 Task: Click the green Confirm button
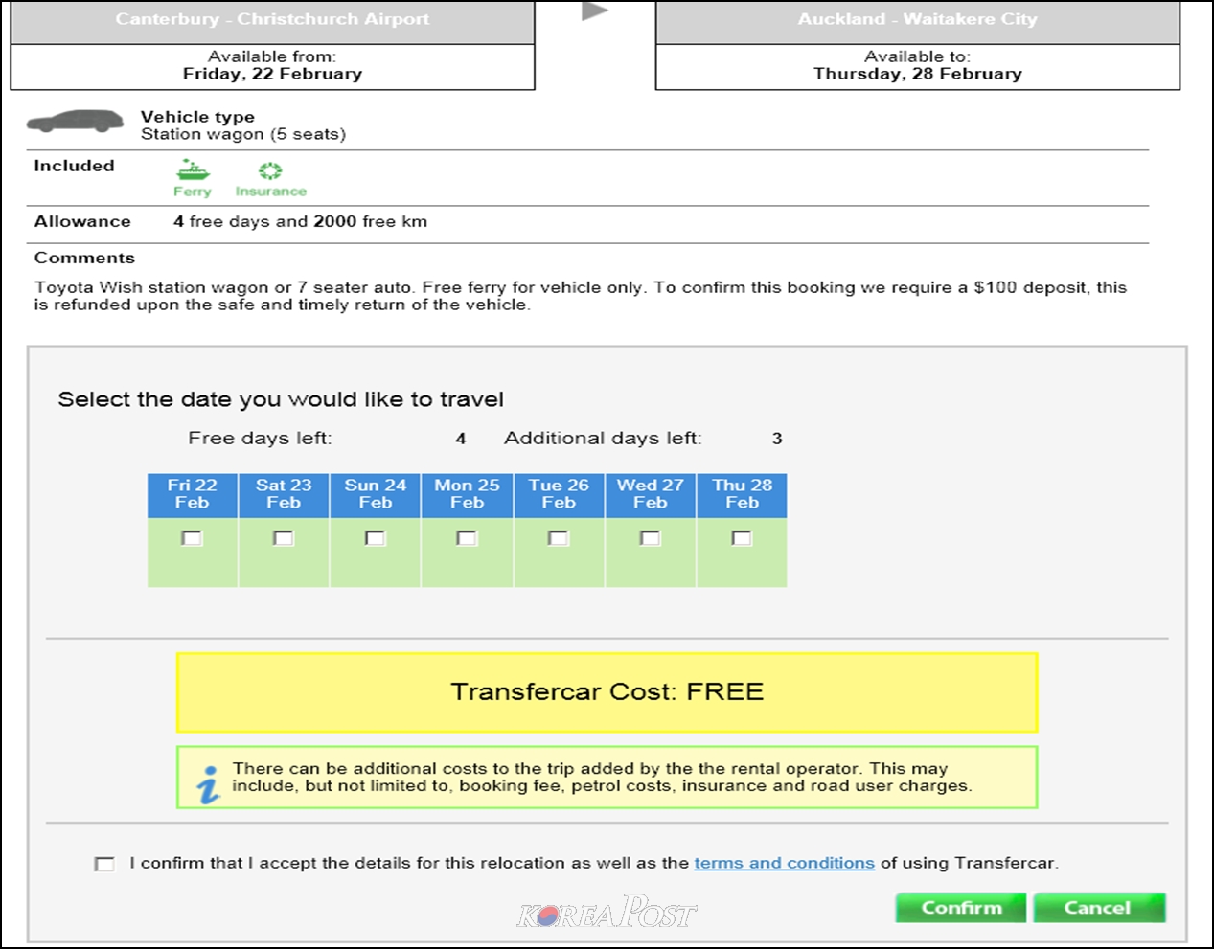point(961,908)
